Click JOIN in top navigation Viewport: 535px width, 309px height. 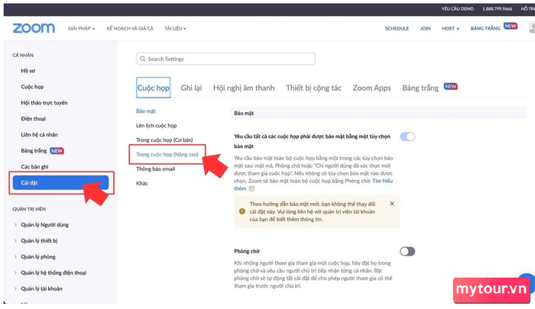(x=425, y=28)
